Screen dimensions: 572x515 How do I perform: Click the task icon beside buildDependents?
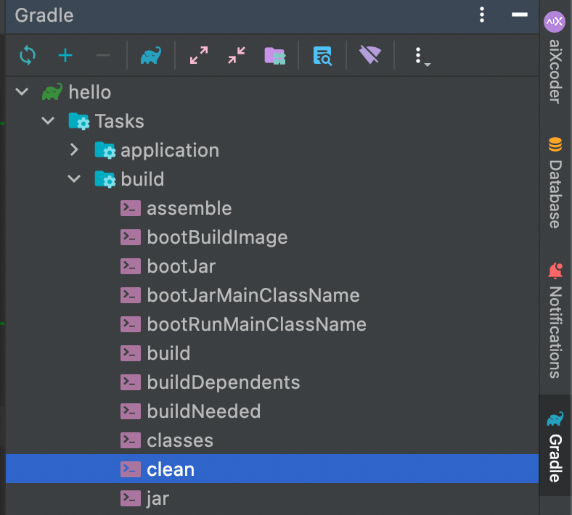coord(131,382)
